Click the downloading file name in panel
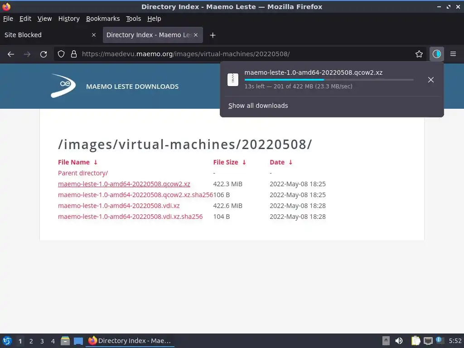This screenshot has width=464, height=348. [314, 72]
